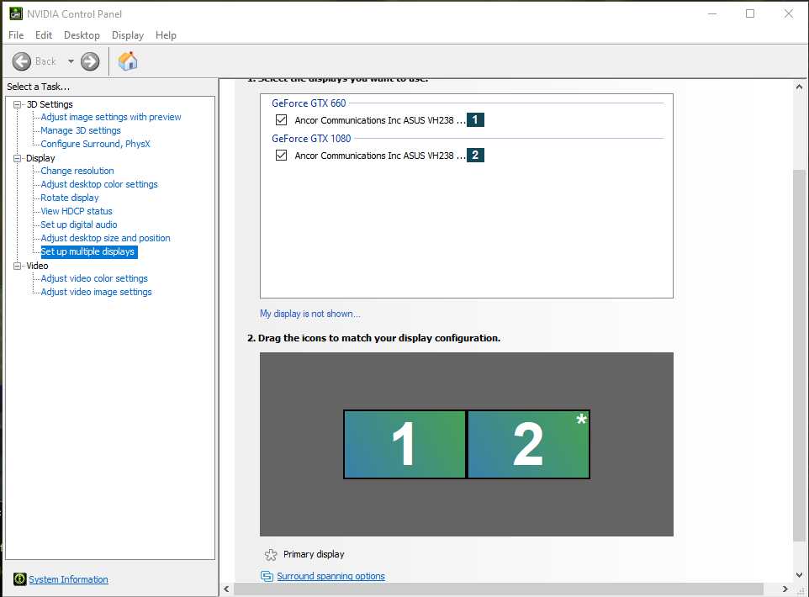
Task: Open Adjust desktop size and position
Action: tap(105, 238)
